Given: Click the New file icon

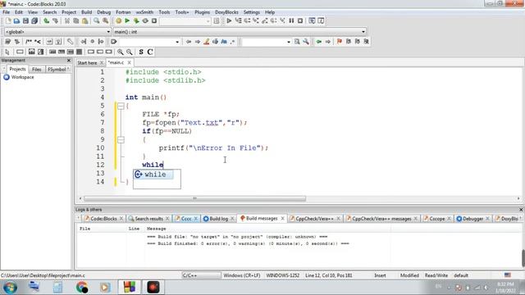Looking at the screenshot, I should [8, 20].
